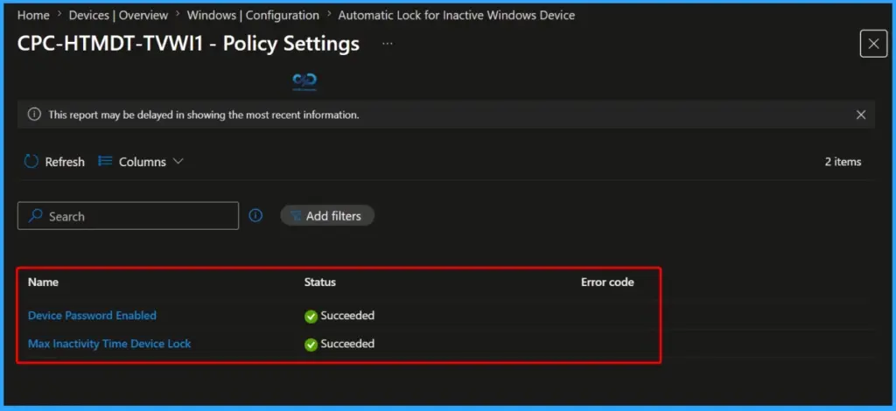Open the ellipsis menu beside Policy Settings title
The height and width of the screenshot is (411, 896).
[388, 44]
